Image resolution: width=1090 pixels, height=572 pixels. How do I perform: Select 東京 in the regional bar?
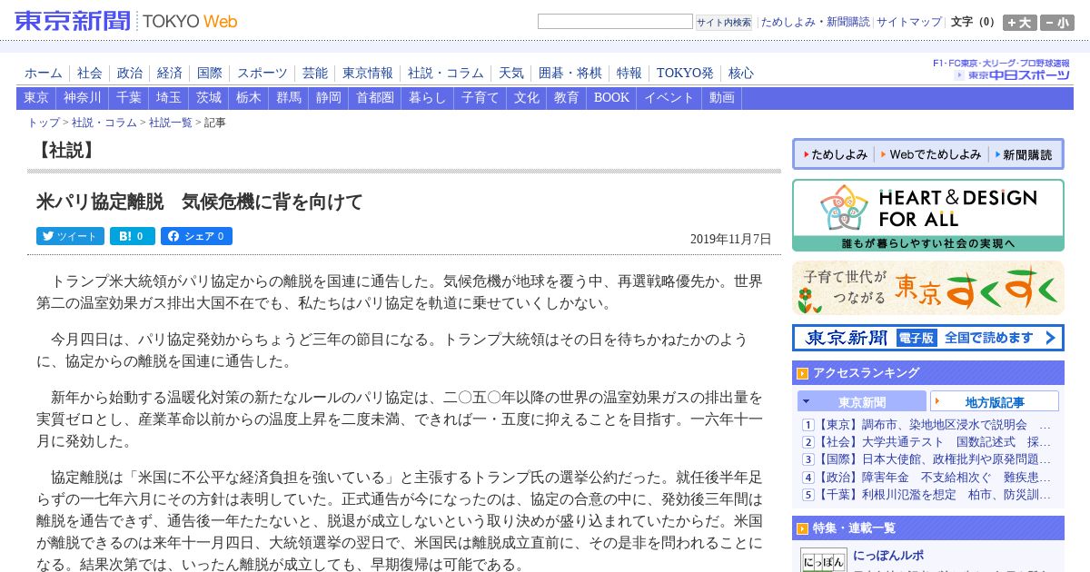click(36, 98)
